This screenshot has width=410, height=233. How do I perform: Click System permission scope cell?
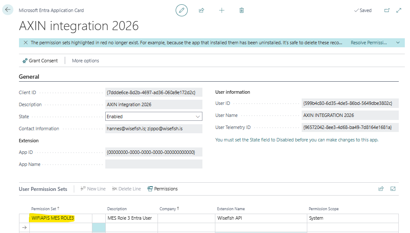(x=353, y=218)
